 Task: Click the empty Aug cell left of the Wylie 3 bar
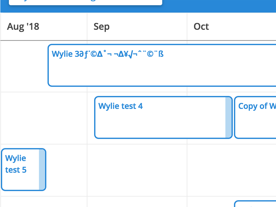pos(24,66)
